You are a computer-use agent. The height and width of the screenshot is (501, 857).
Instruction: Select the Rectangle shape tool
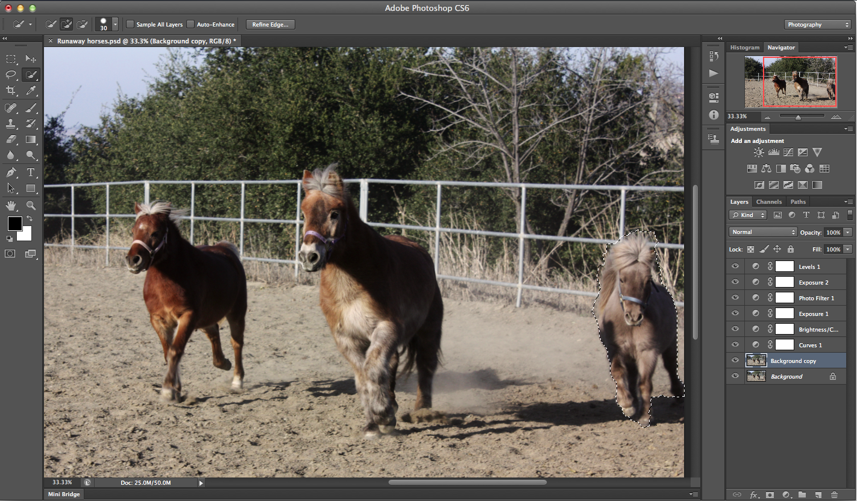pyautogui.click(x=31, y=188)
